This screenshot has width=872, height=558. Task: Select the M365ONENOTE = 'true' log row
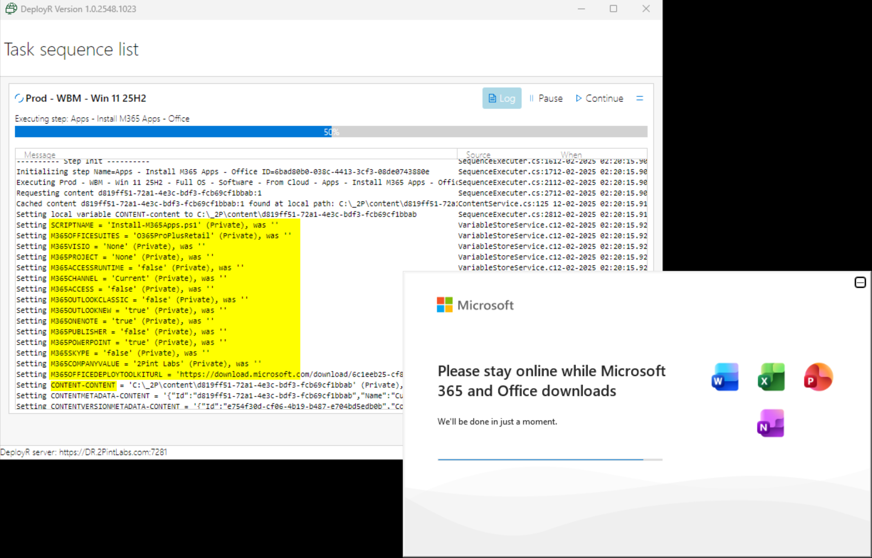(x=209, y=321)
